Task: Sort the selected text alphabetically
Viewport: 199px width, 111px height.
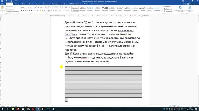Action: [66, 7]
